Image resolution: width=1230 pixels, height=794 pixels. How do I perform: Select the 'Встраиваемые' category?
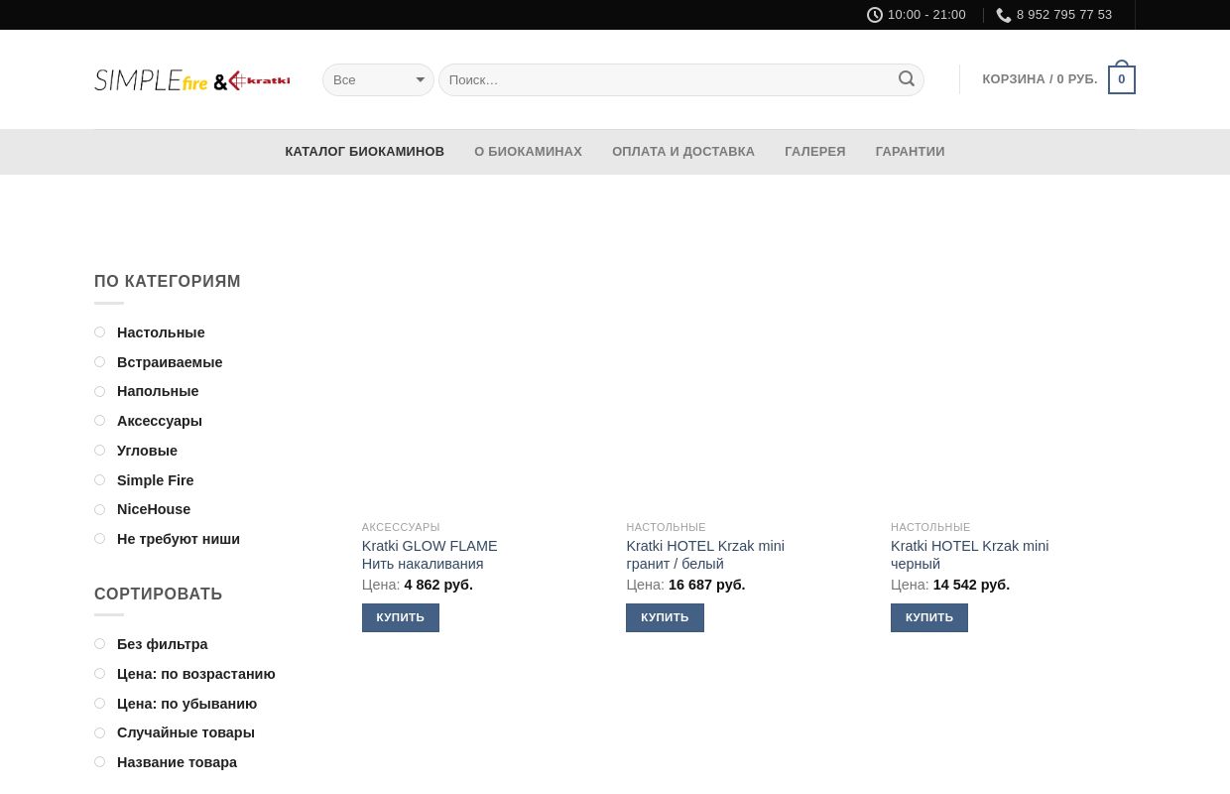click(x=170, y=362)
